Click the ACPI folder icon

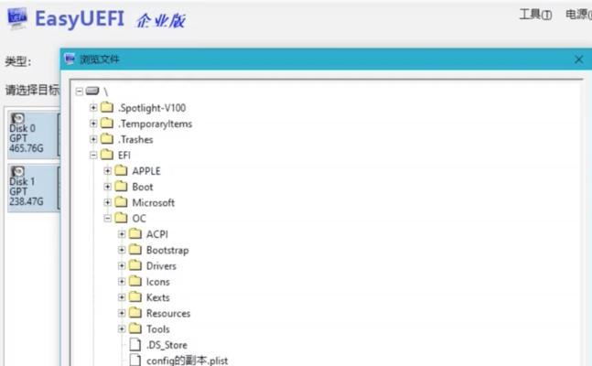point(135,234)
